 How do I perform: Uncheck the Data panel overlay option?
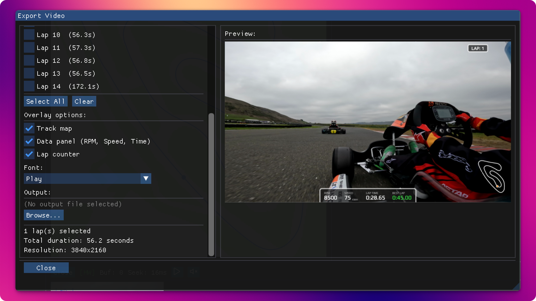[29, 141]
